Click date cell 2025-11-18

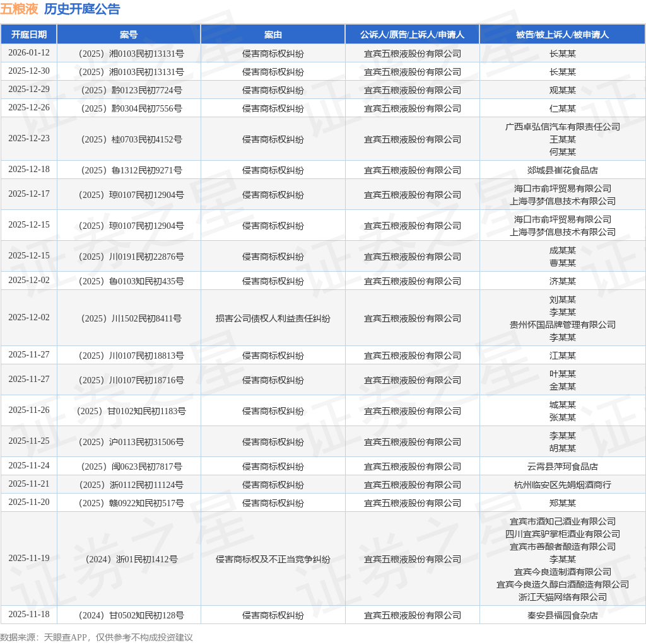pyautogui.click(x=29, y=614)
